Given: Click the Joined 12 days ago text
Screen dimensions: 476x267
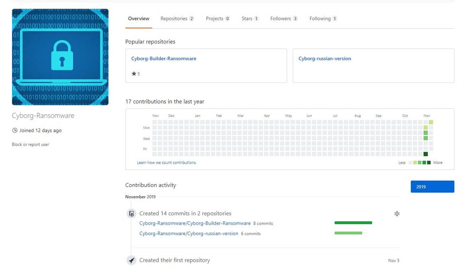Looking at the screenshot, I should [x=40, y=130].
